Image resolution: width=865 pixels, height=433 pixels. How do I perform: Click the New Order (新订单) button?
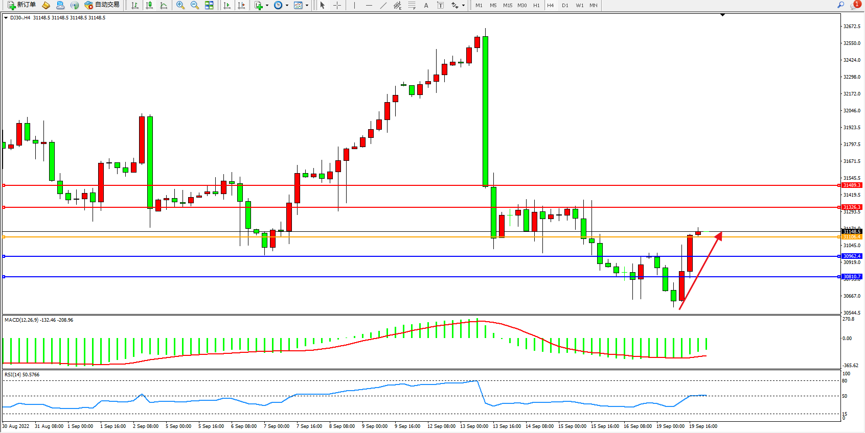(x=21, y=5)
